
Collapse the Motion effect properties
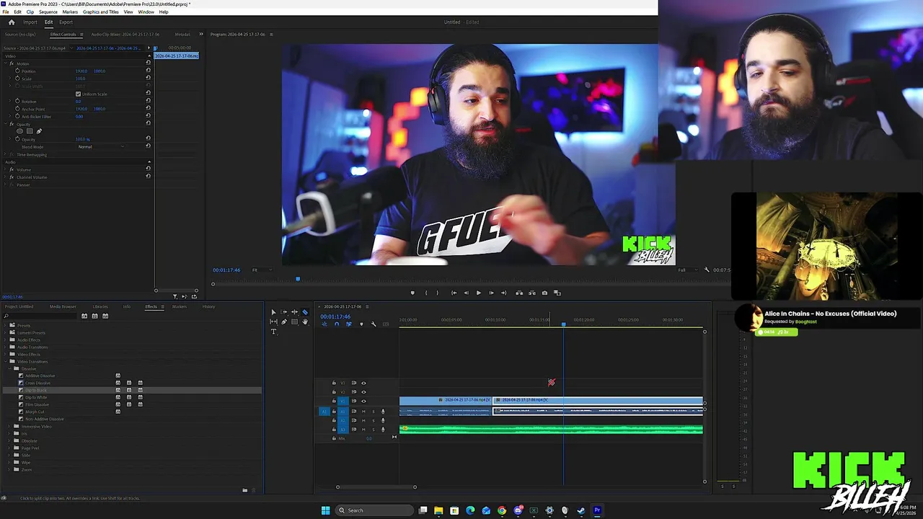tap(5, 63)
